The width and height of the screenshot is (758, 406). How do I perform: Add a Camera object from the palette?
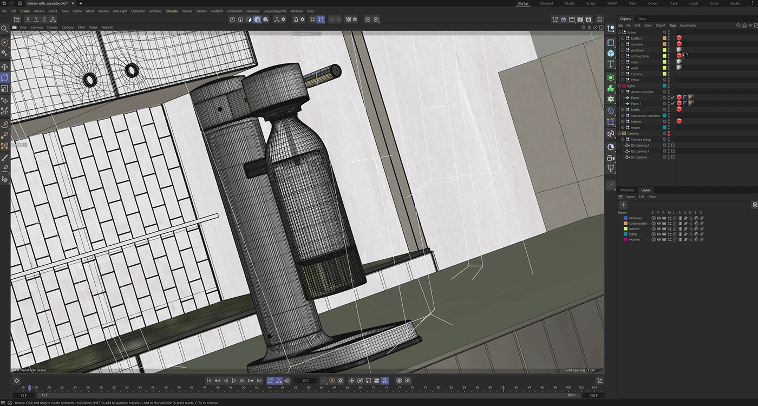coord(611,158)
